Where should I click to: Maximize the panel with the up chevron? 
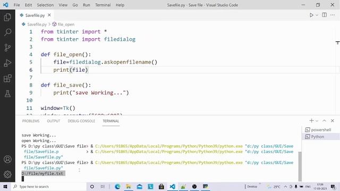[324, 120]
